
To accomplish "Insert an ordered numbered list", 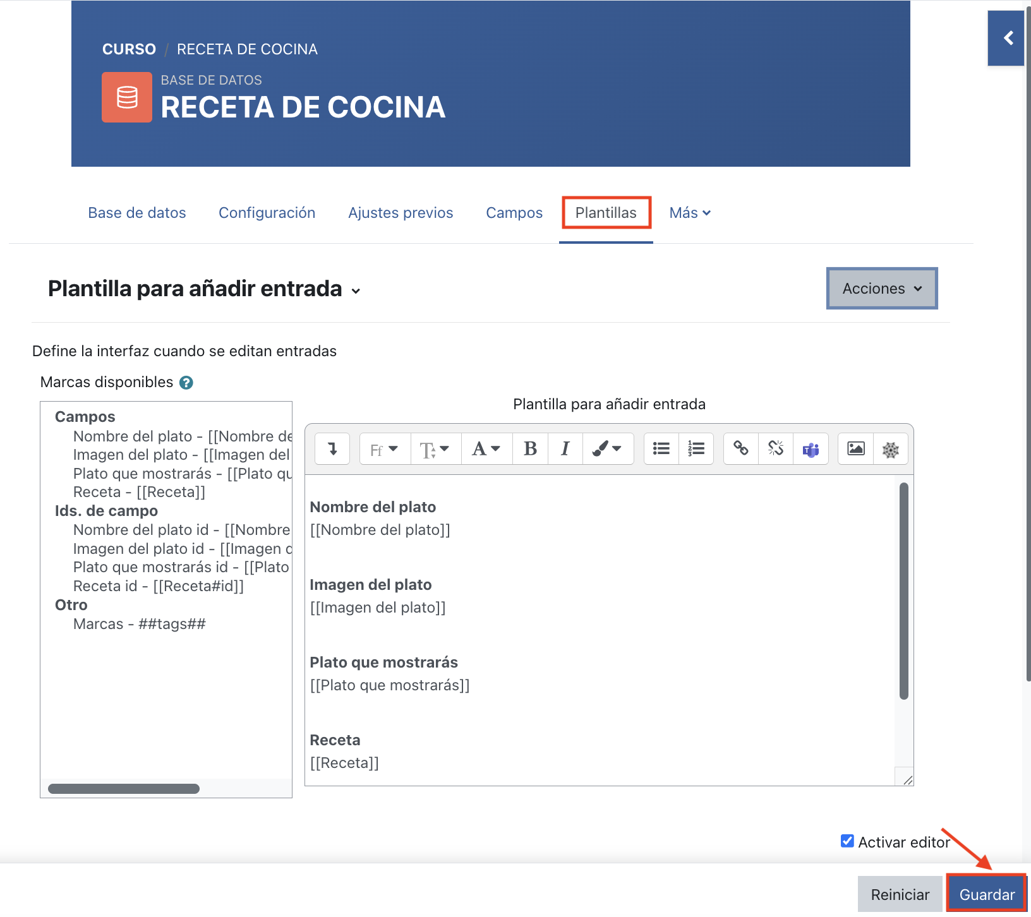I will [696, 449].
